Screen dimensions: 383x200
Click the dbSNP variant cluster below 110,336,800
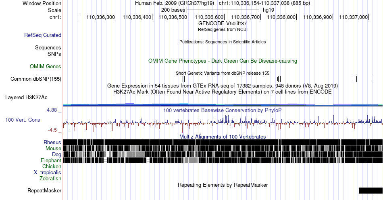pyautogui.click(x=279, y=79)
